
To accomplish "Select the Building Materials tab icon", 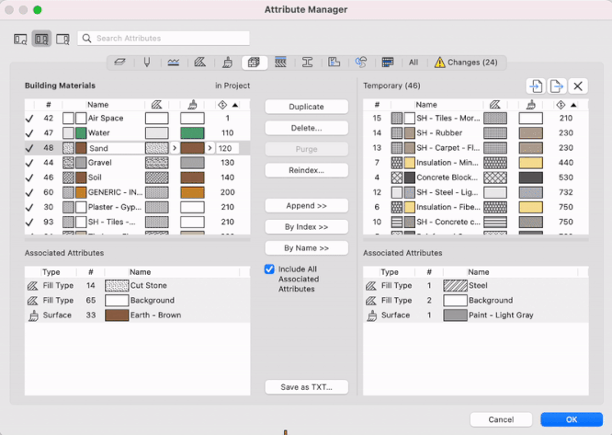I will point(255,63).
